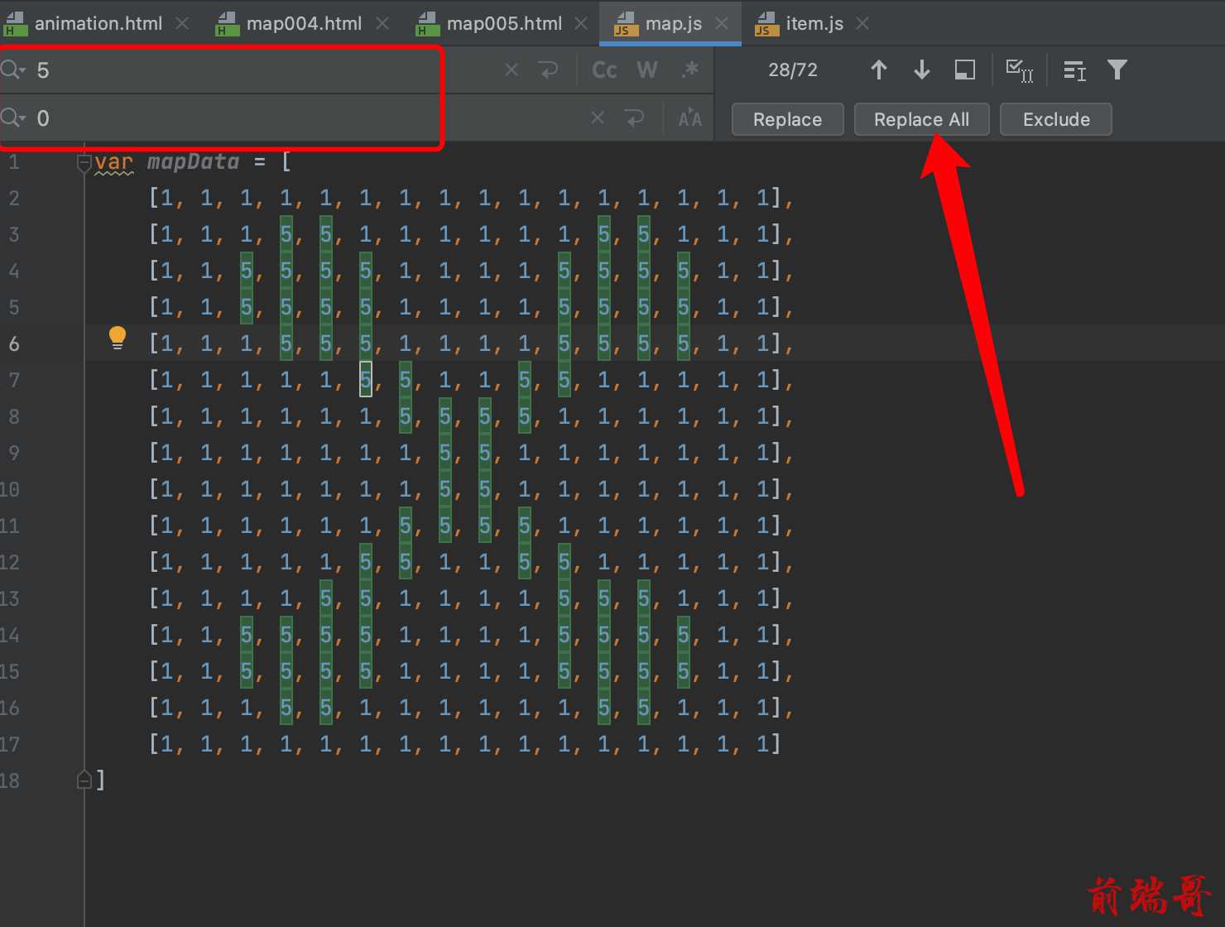Click the var keyword on line 1
This screenshot has width=1225, height=927.
[x=114, y=161]
